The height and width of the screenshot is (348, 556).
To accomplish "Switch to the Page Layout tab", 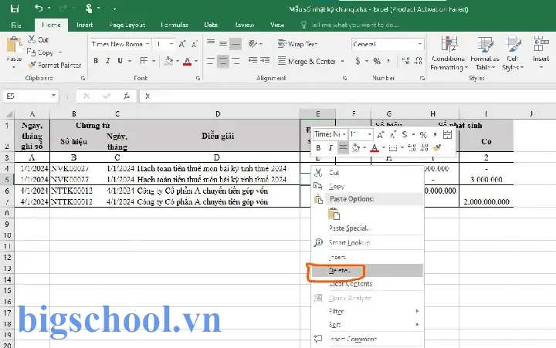I will [x=127, y=25].
